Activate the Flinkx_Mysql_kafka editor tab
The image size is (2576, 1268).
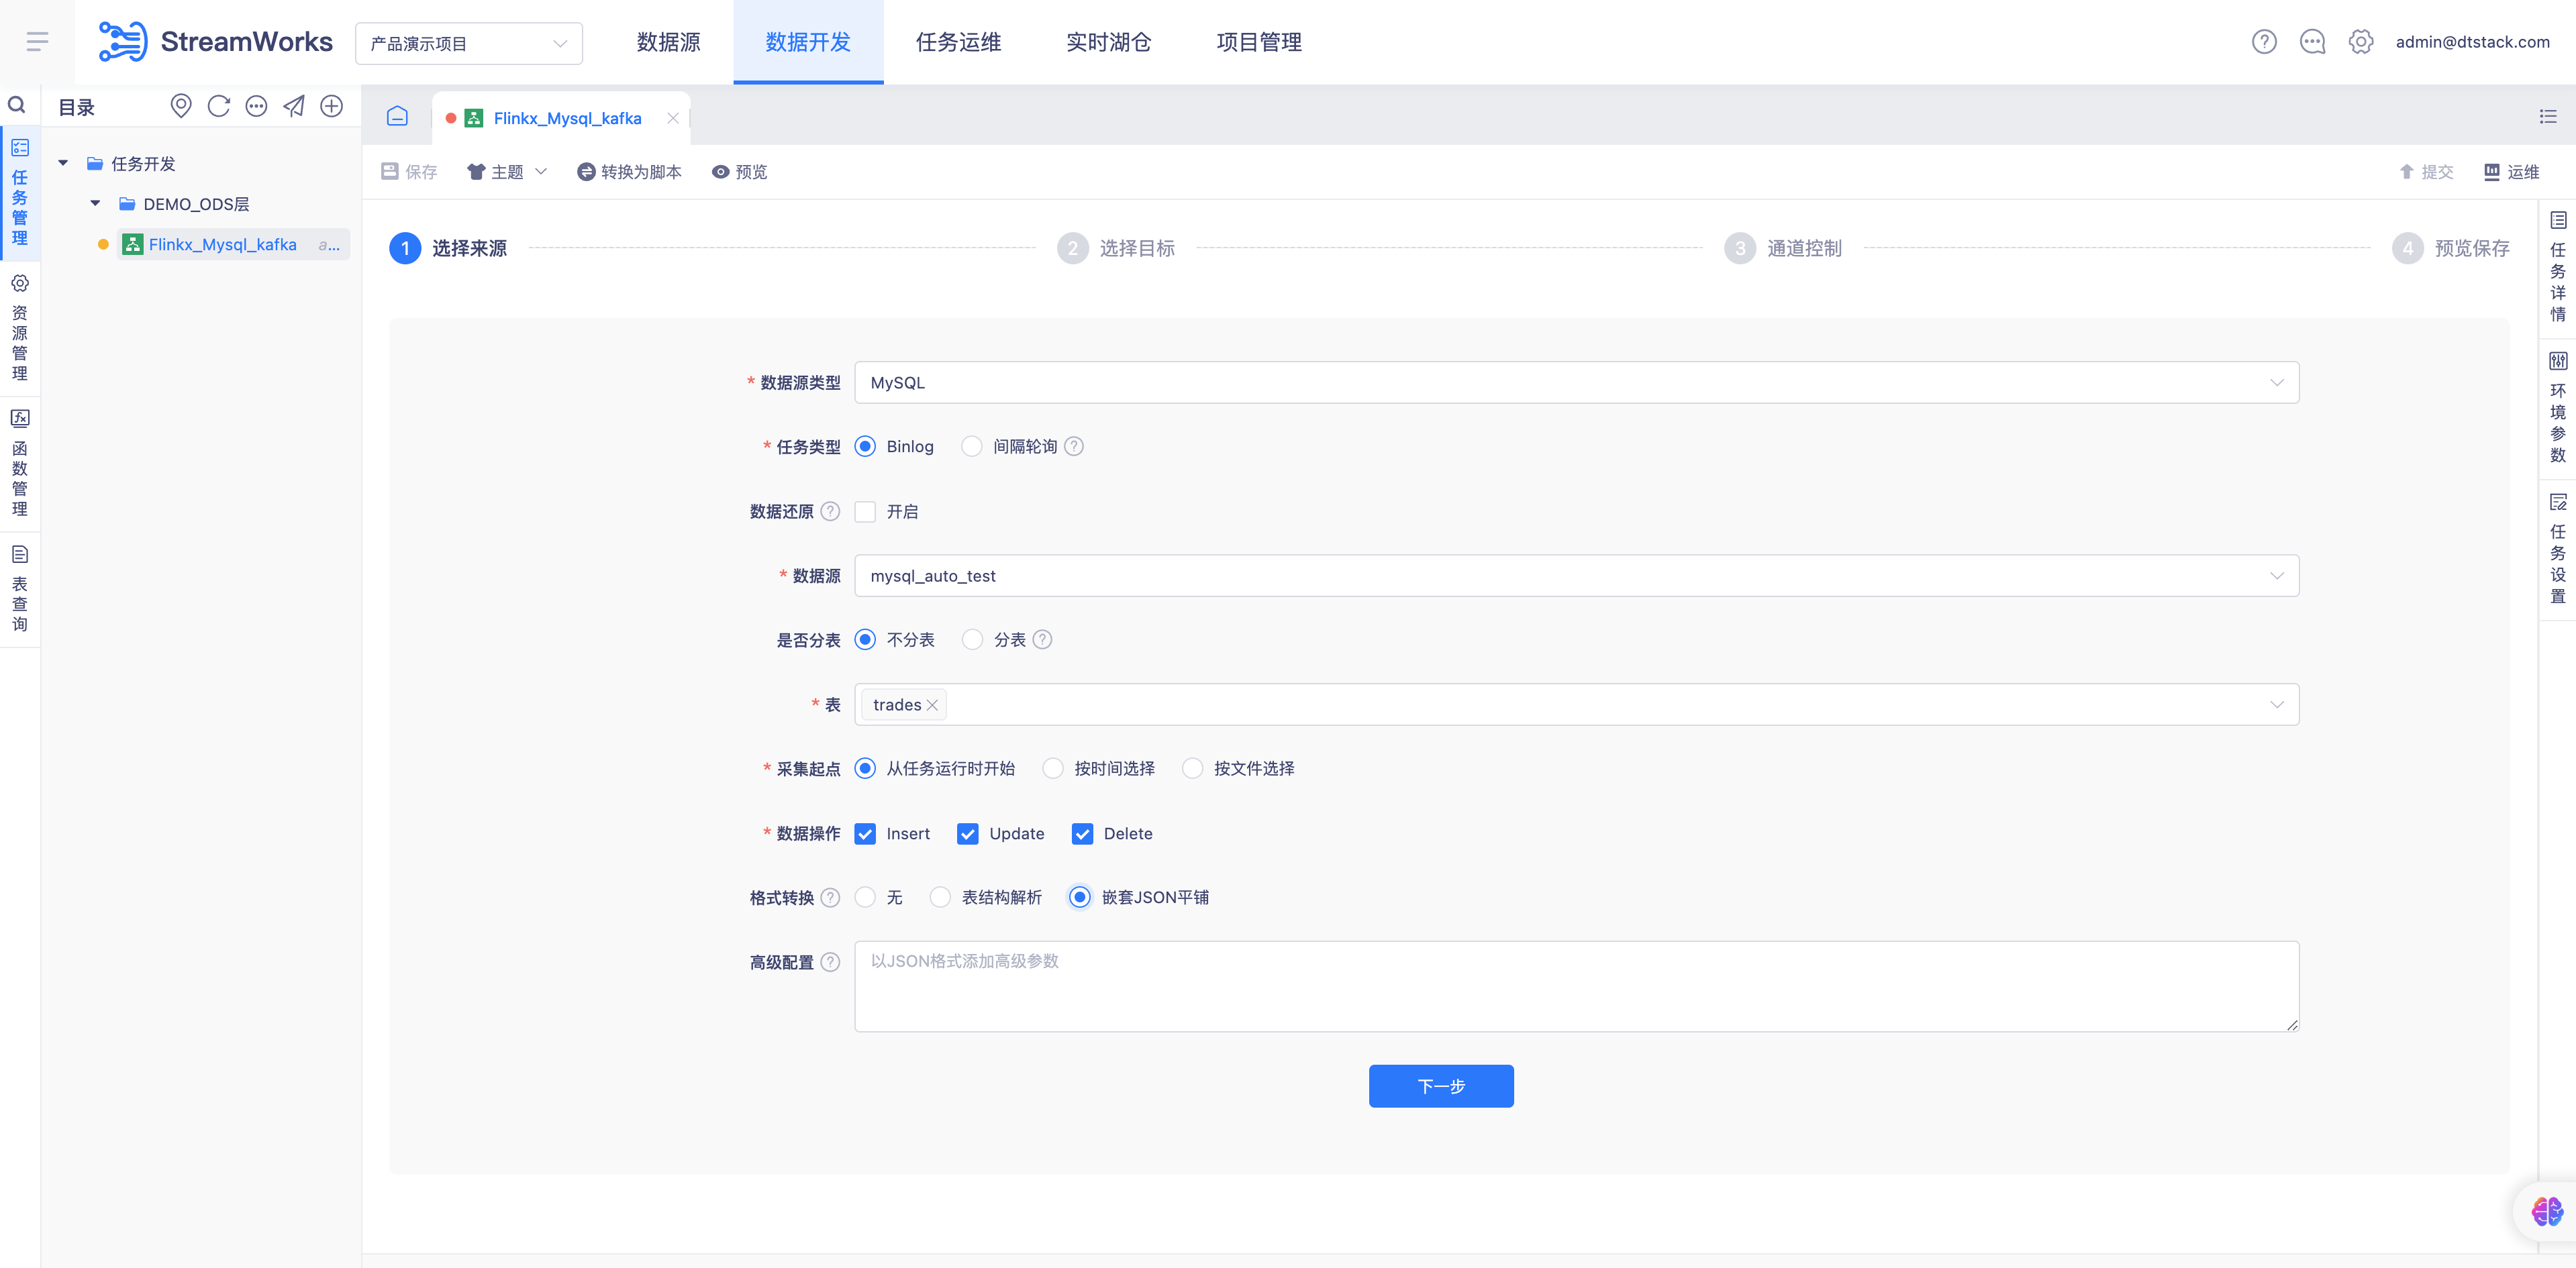tap(560, 118)
